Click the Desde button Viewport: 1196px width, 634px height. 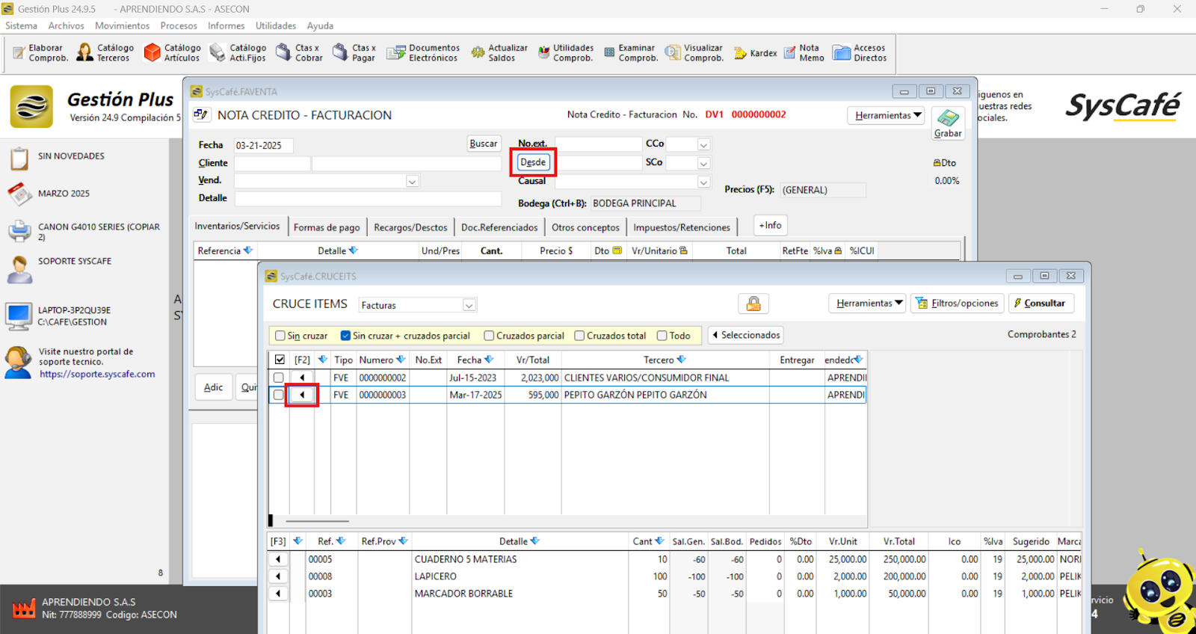533,162
